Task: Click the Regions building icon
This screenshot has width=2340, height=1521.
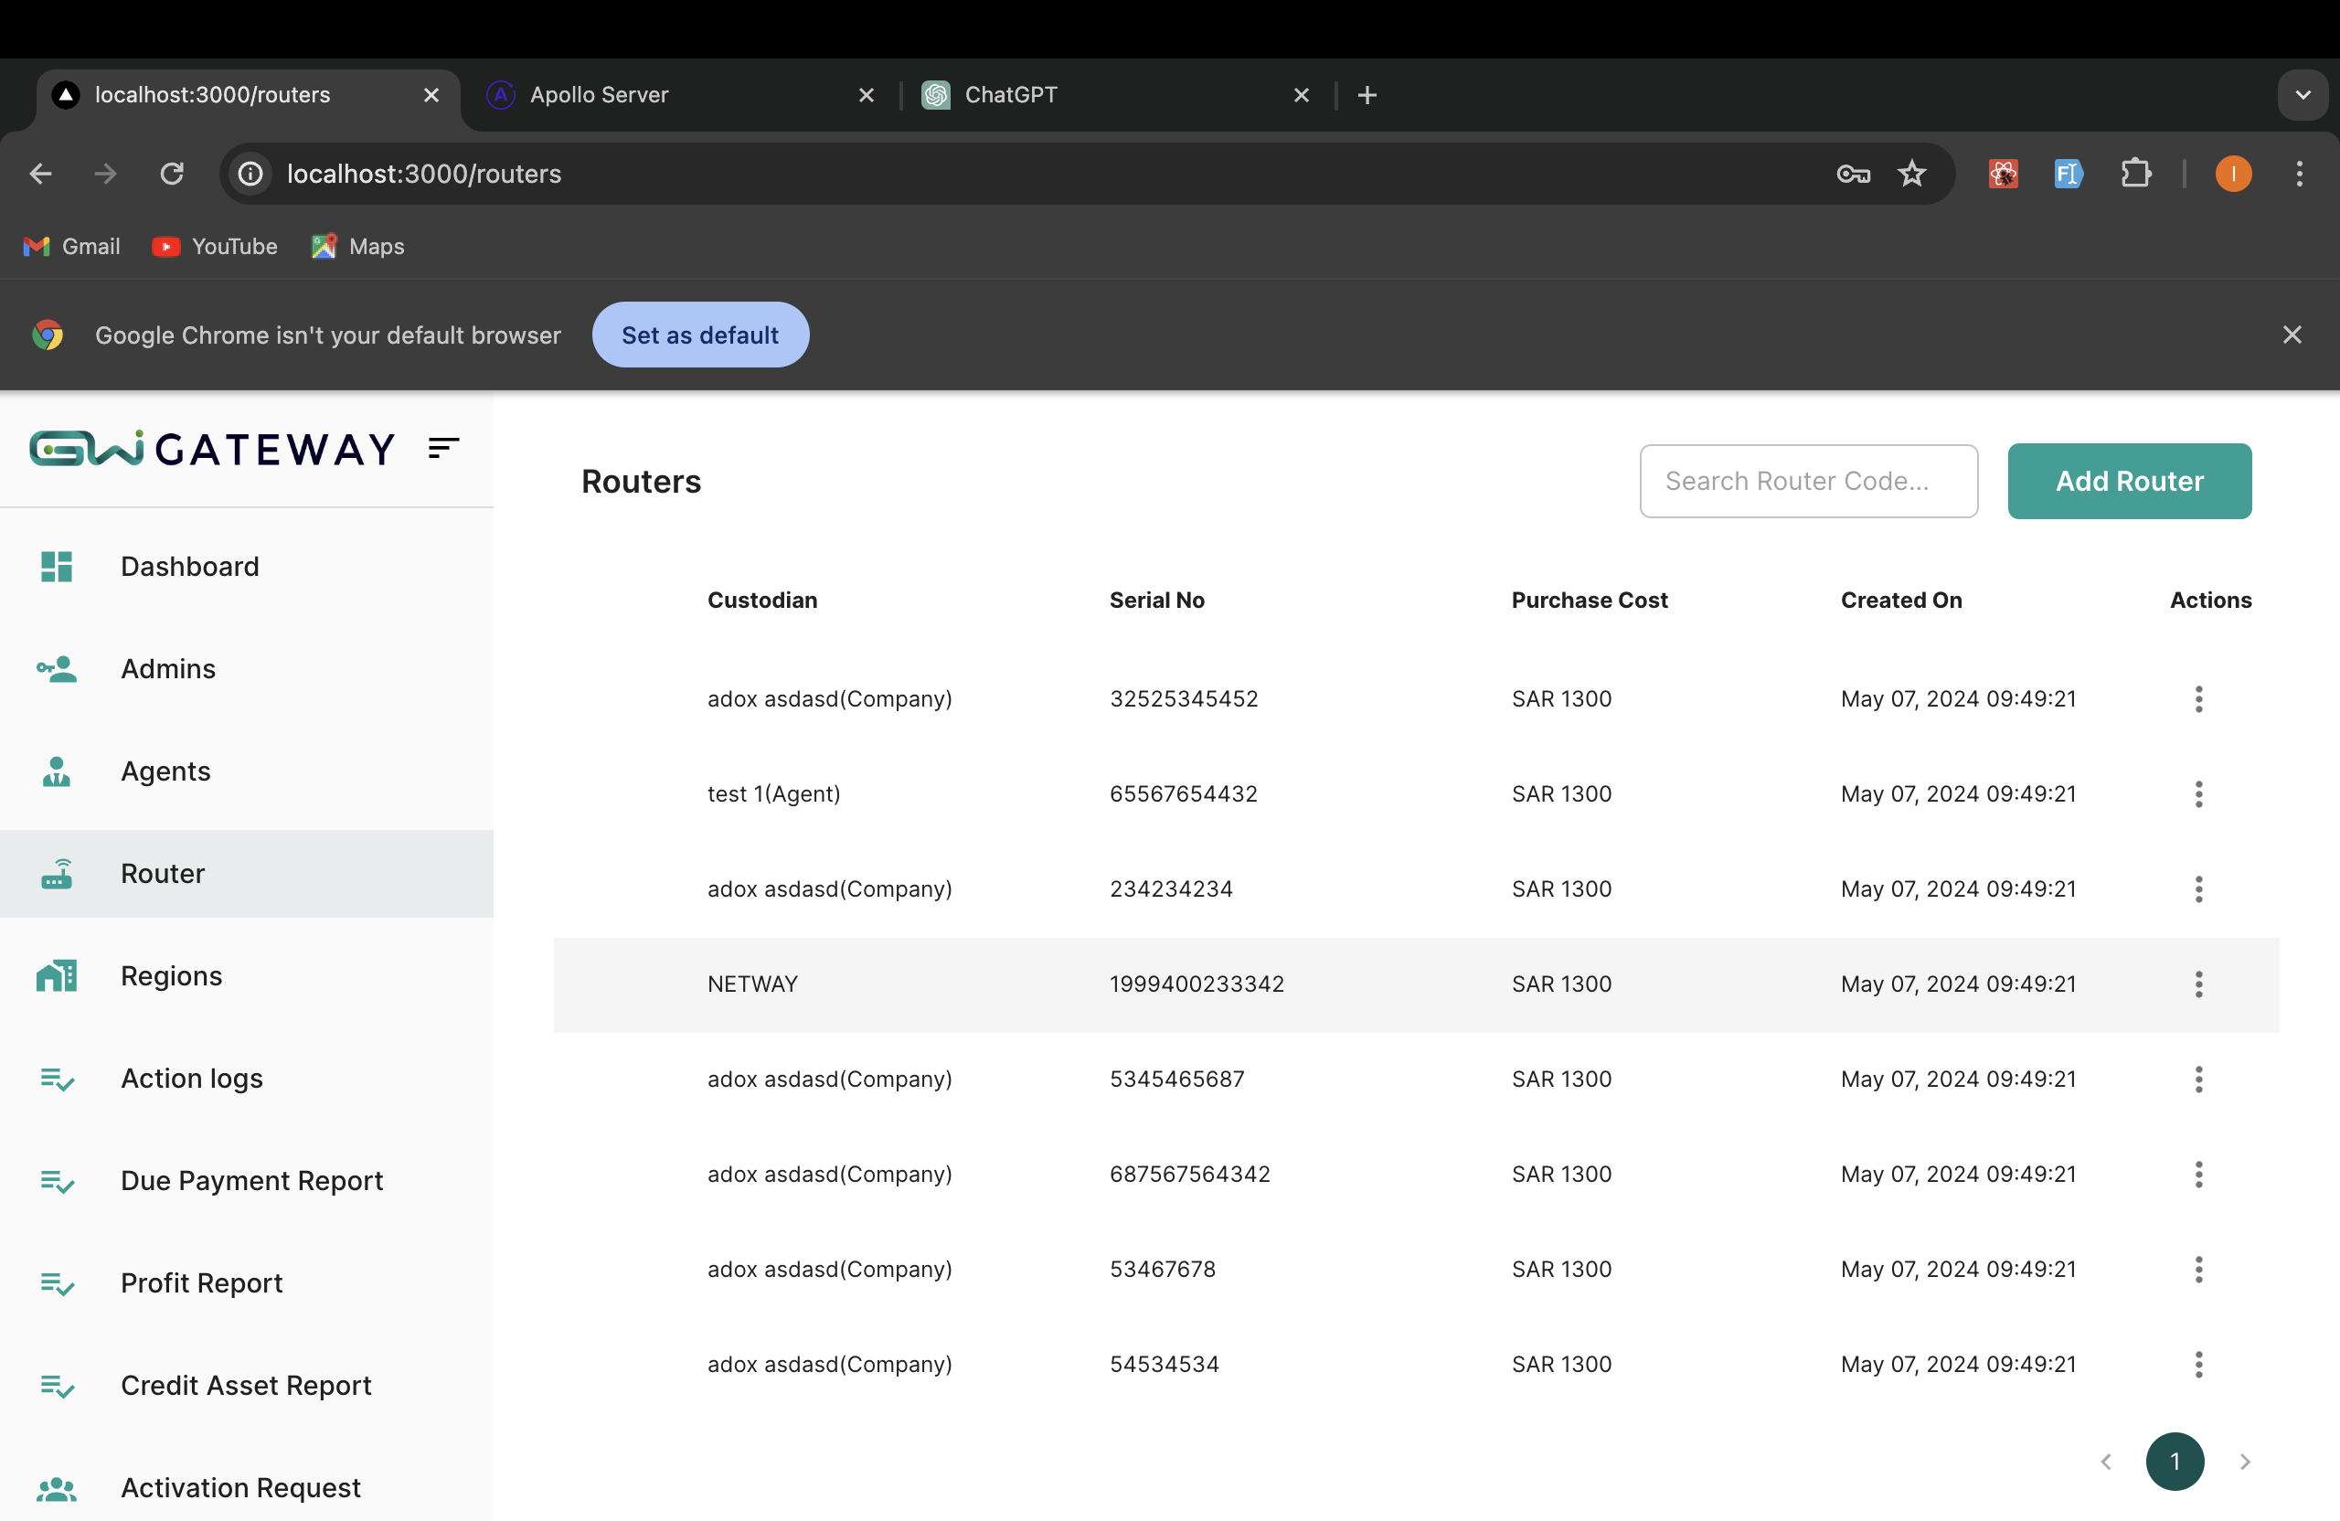Action: click(56, 976)
